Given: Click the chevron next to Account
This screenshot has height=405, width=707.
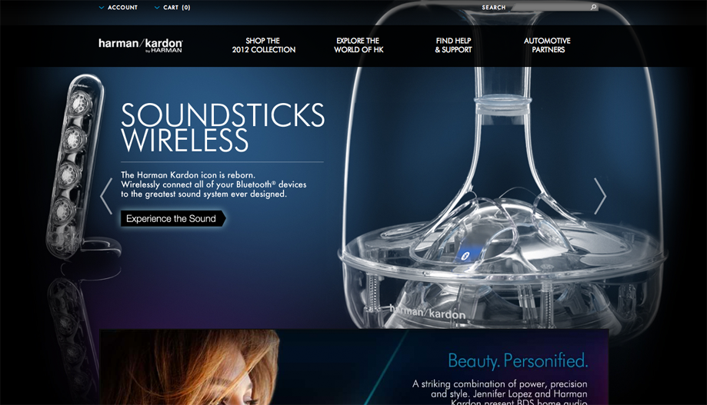Looking at the screenshot, I should point(102,8).
